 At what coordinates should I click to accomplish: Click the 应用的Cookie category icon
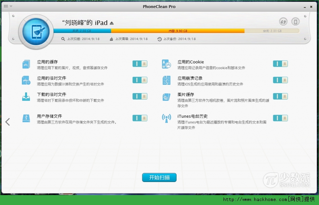click(x=166, y=64)
